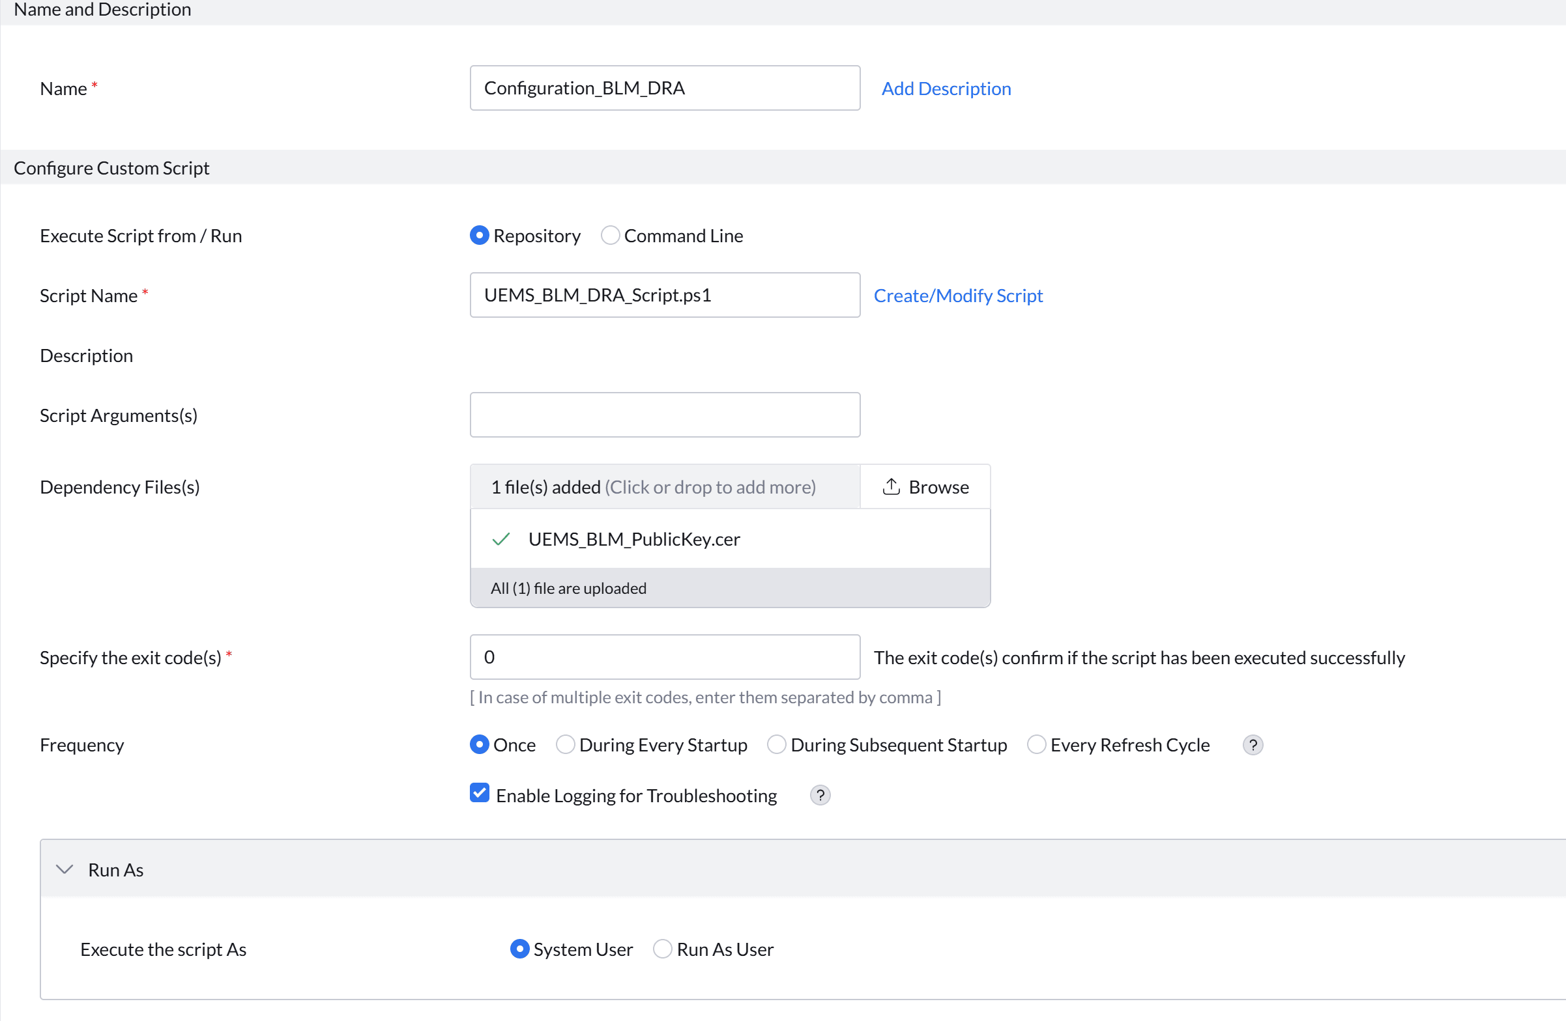The height and width of the screenshot is (1021, 1566).
Task: Choose Every Refresh Cycle frequency
Action: point(1036,744)
